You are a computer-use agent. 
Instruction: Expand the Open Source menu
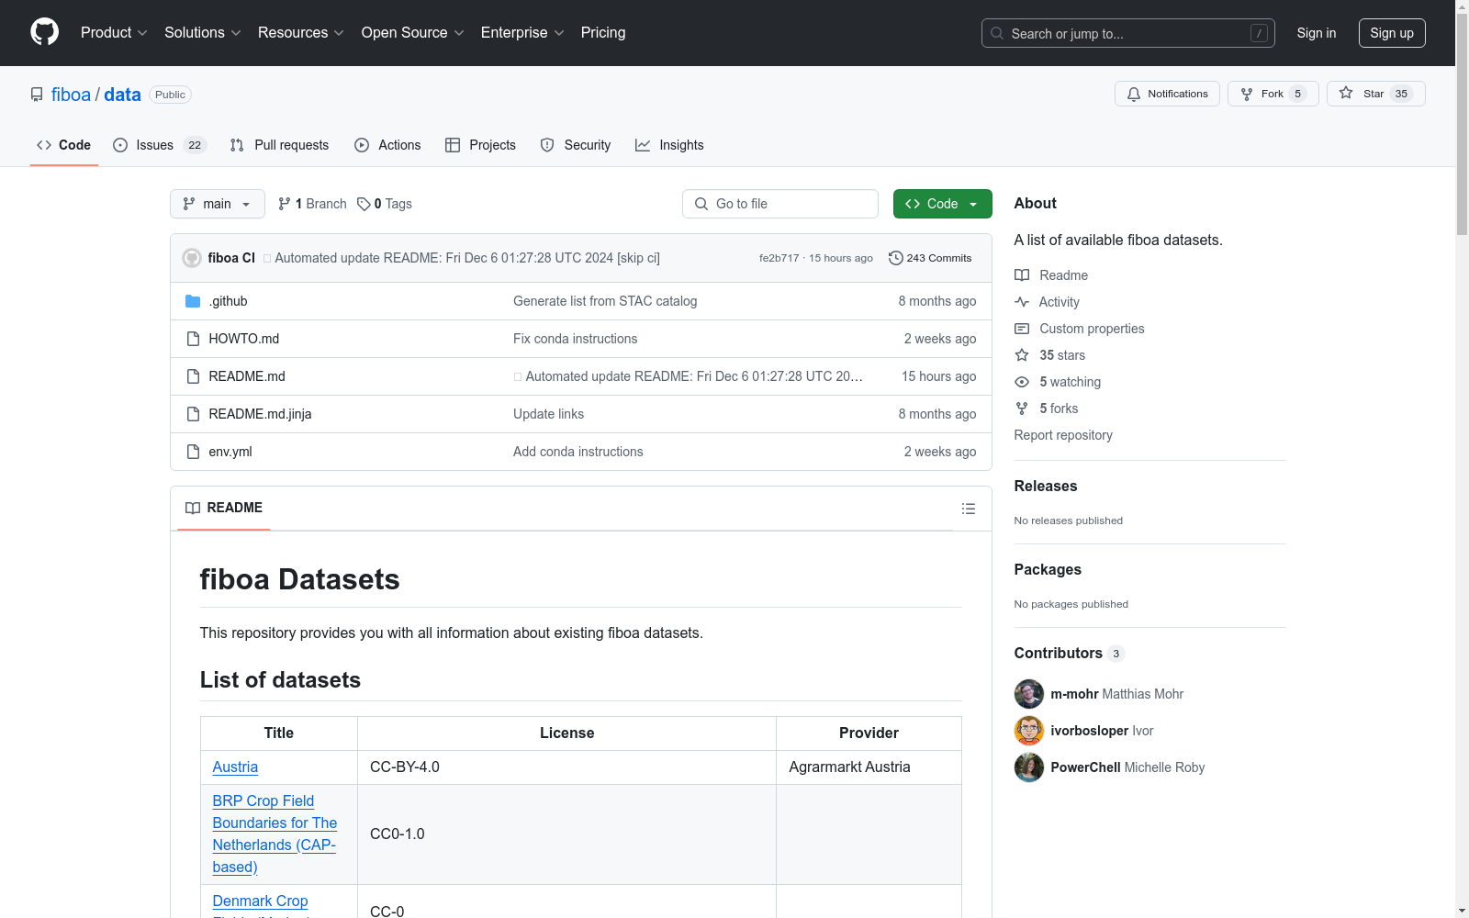[413, 33]
